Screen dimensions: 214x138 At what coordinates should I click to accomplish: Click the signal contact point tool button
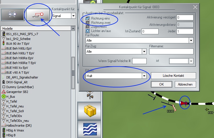tap(38, 15)
